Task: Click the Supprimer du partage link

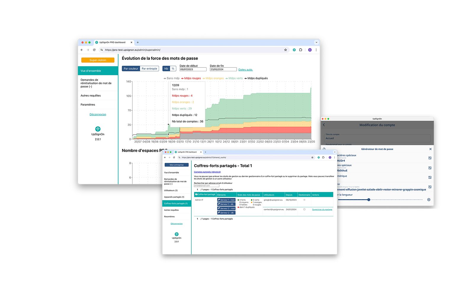Action: pos(322,210)
